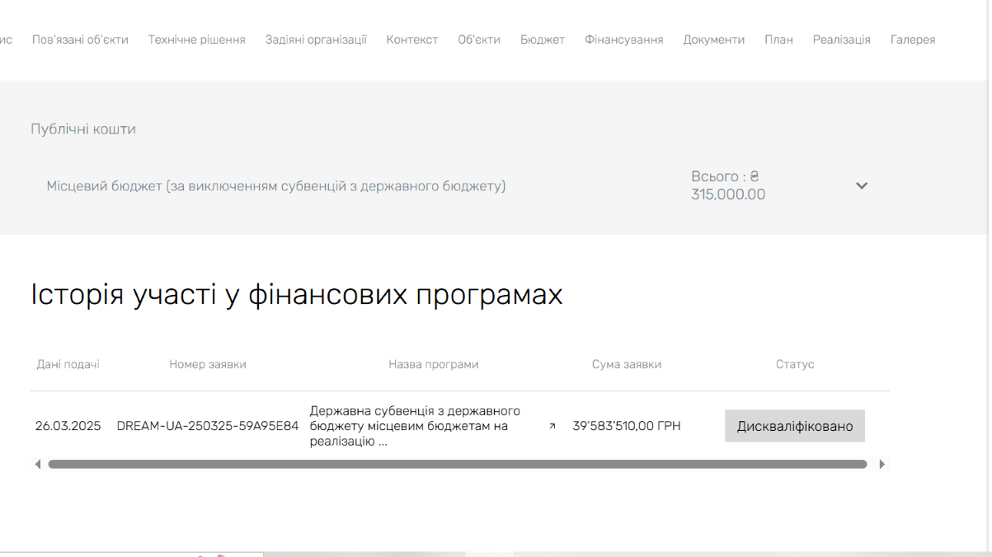This screenshot has height=557, width=992.
Task: Open the Задіяні організації tab
Action: pos(316,40)
